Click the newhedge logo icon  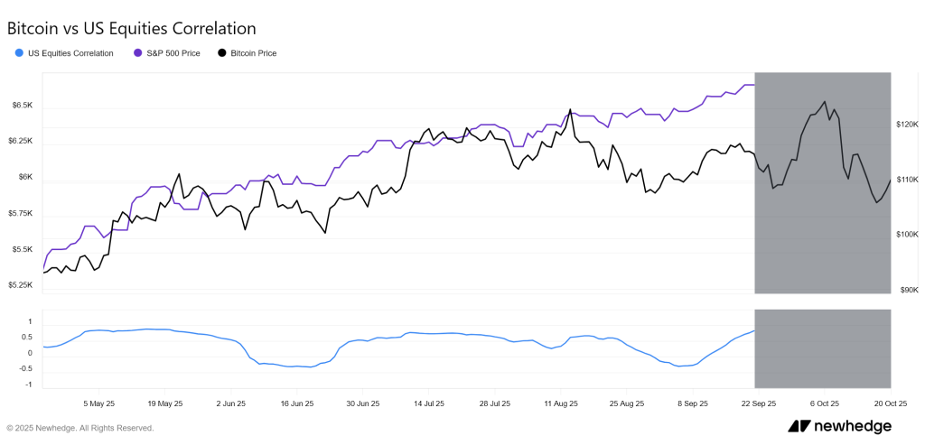click(799, 426)
